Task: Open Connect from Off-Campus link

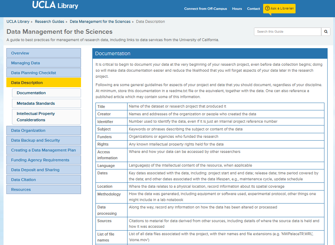Action: (x=205, y=9)
